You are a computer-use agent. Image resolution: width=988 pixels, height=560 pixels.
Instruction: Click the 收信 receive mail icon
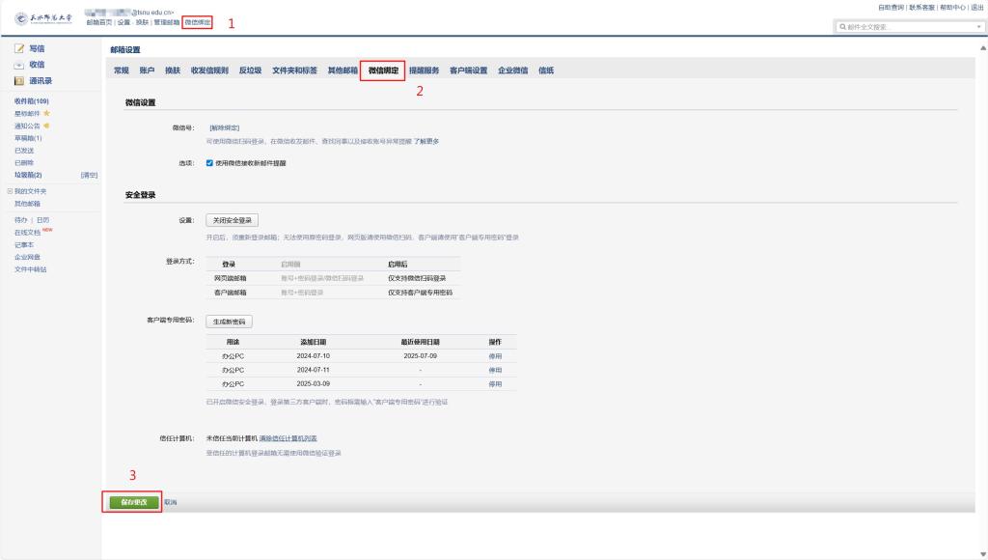(x=19, y=65)
